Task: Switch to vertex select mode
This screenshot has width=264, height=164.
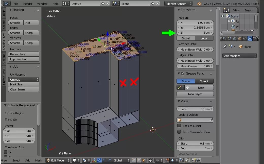Action: (134, 160)
